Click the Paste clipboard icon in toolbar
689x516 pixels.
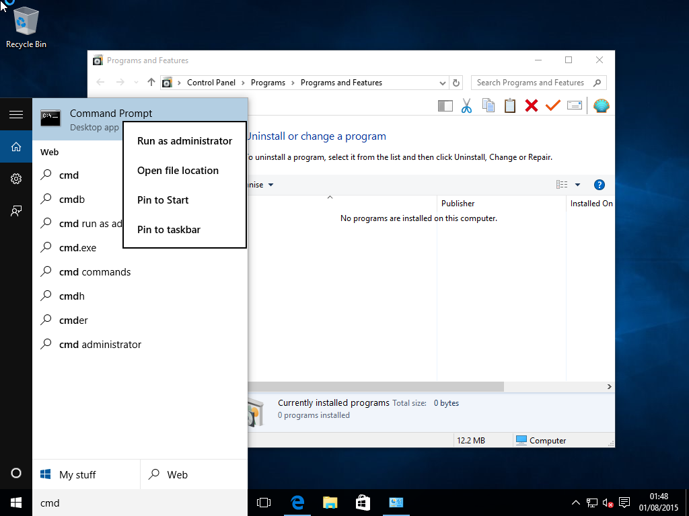[510, 105]
